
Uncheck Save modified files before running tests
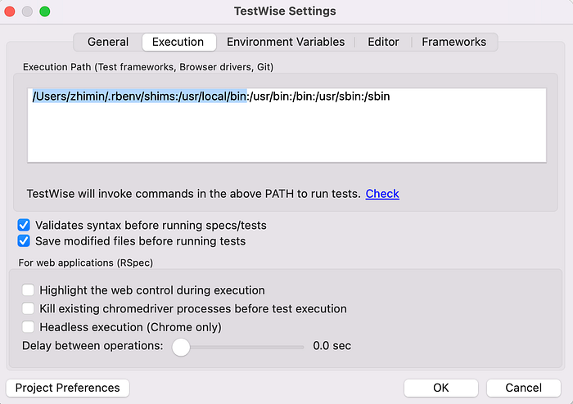pyautogui.click(x=24, y=241)
